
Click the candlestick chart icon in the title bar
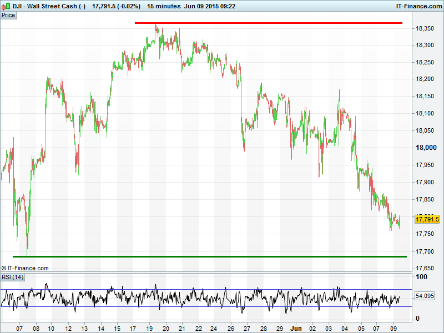pos(7,6)
